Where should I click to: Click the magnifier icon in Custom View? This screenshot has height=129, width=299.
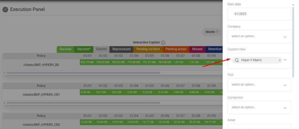237,60
